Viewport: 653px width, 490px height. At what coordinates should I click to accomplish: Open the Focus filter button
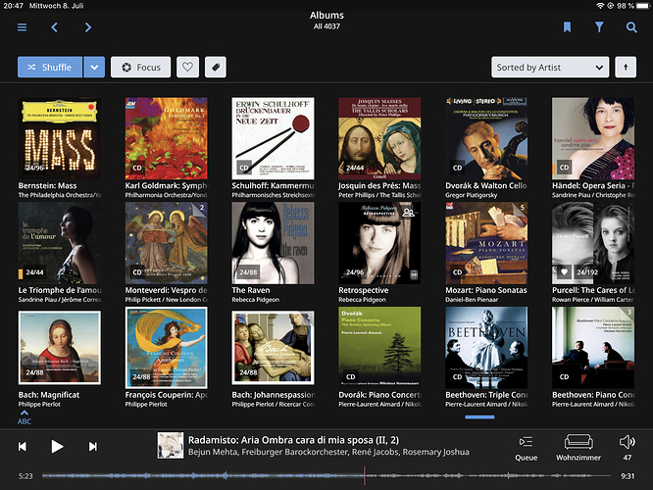coord(141,67)
